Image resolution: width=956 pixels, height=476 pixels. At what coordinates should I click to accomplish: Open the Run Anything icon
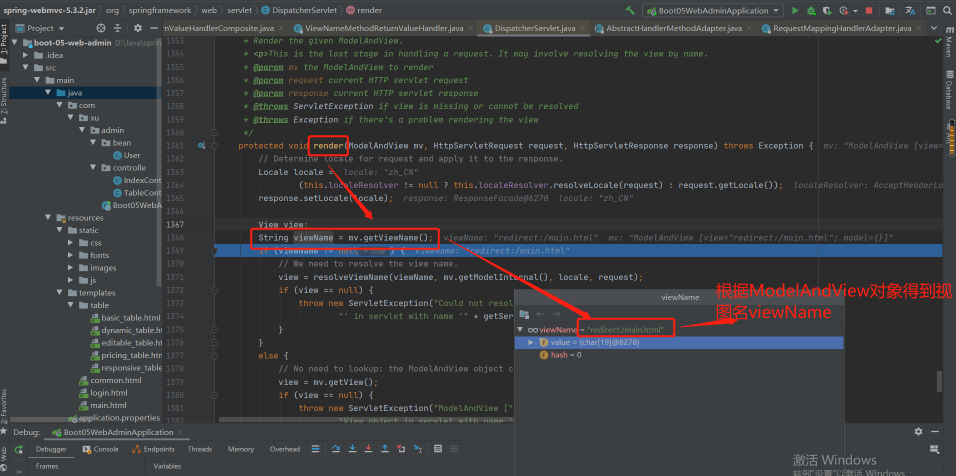click(x=931, y=10)
